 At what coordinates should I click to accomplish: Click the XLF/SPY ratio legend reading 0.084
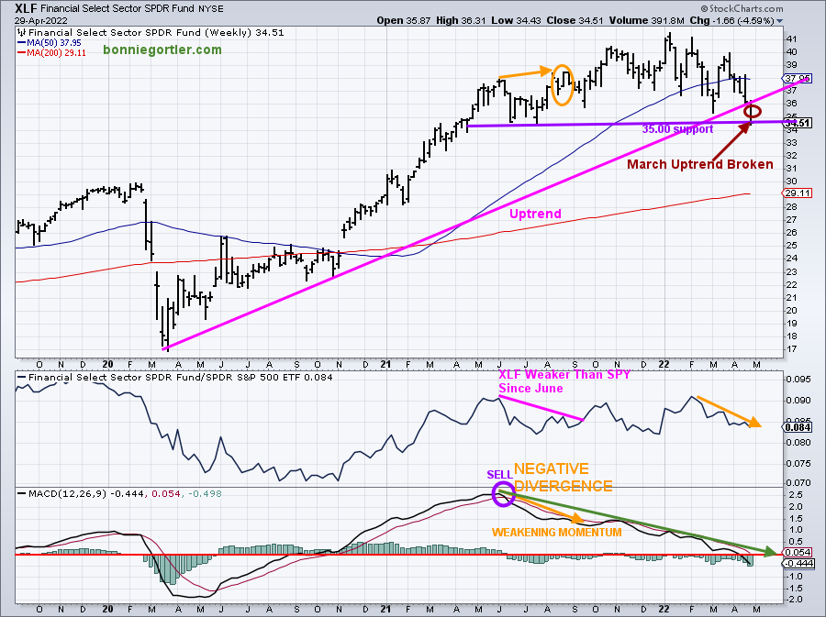(180, 377)
